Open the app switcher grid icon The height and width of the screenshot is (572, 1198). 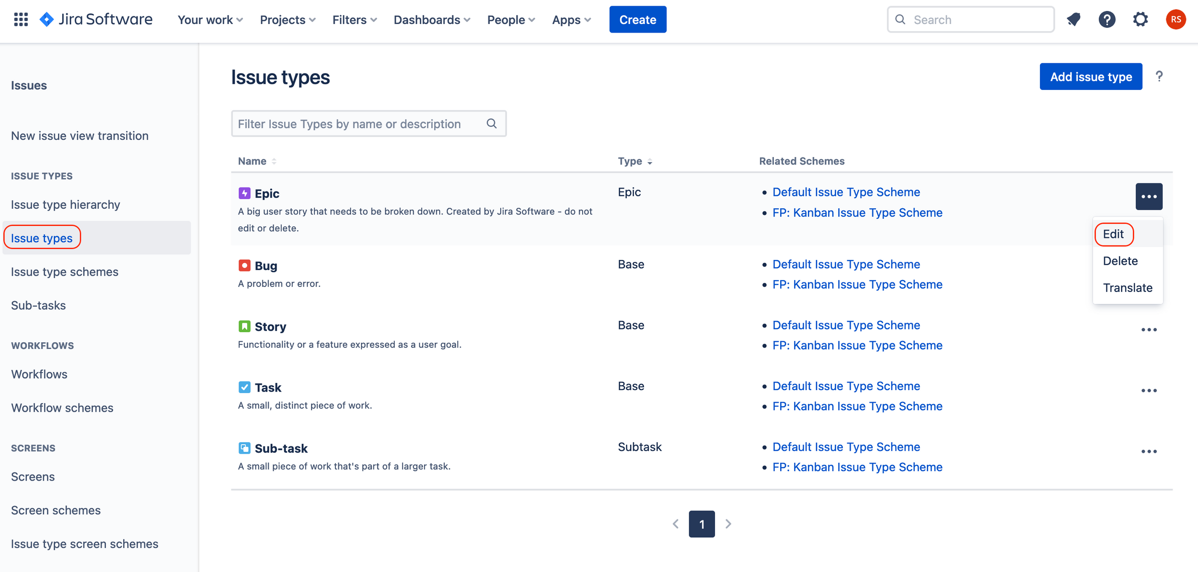(x=21, y=20)
